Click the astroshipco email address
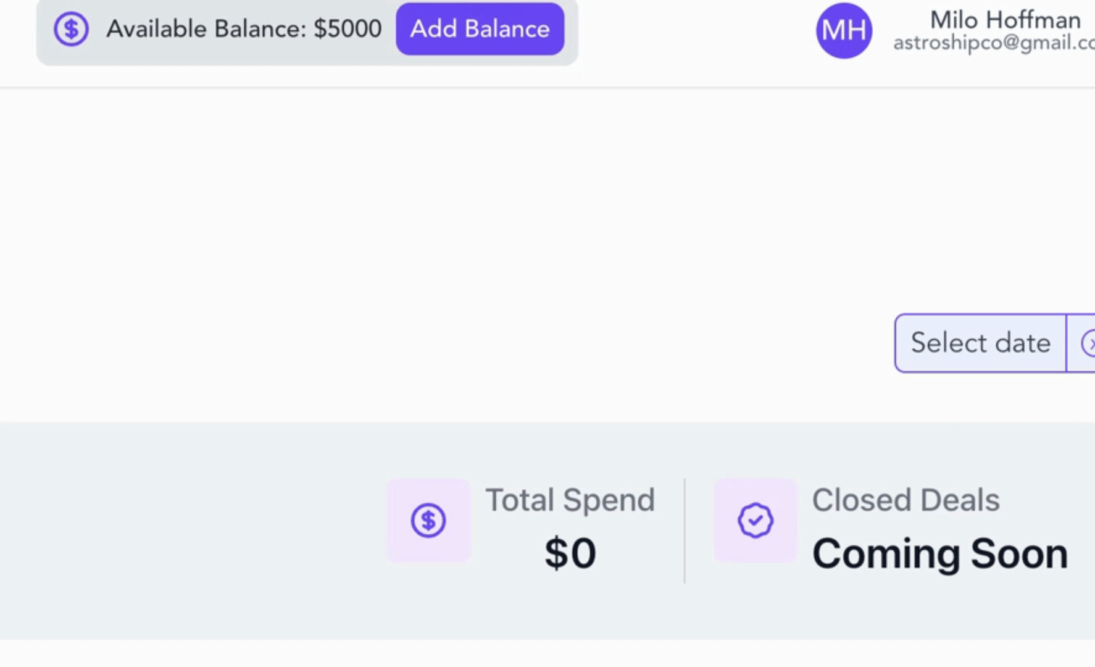 coord(994,43)
